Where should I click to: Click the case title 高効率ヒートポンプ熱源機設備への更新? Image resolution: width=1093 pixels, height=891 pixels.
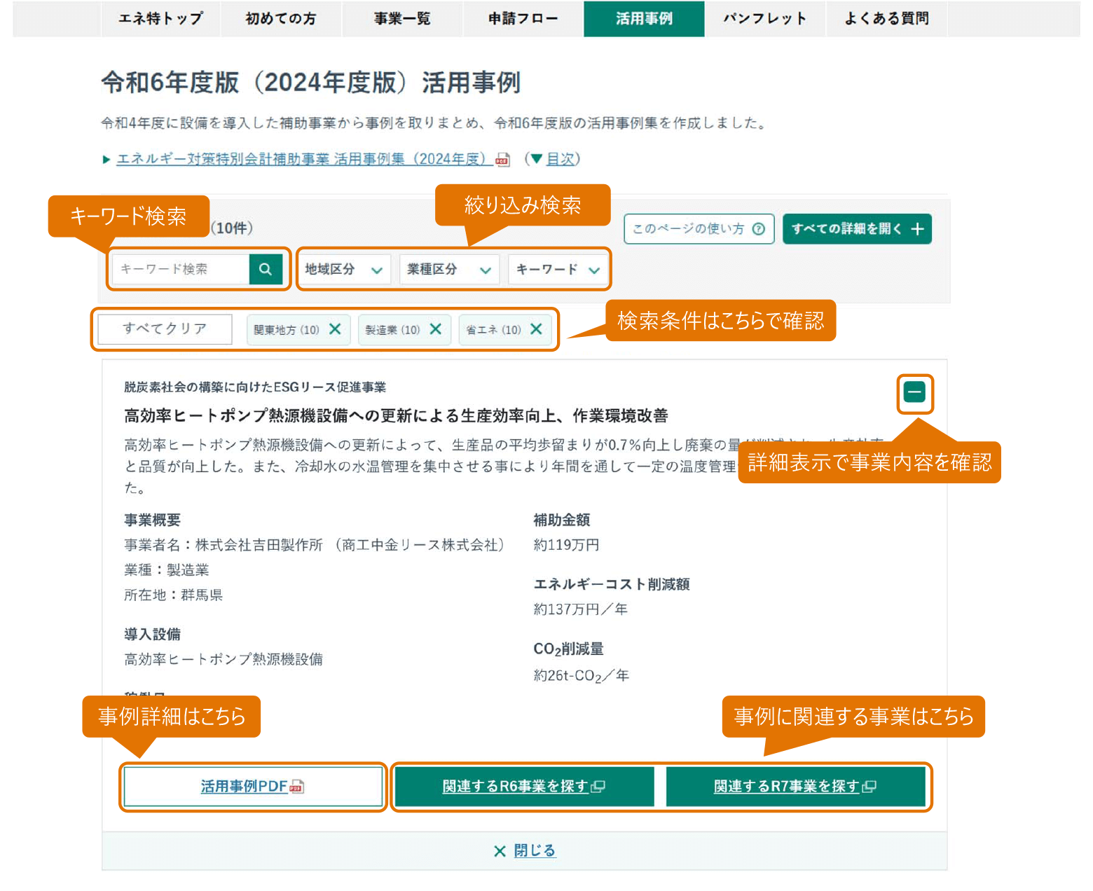(x=397, y=416)
